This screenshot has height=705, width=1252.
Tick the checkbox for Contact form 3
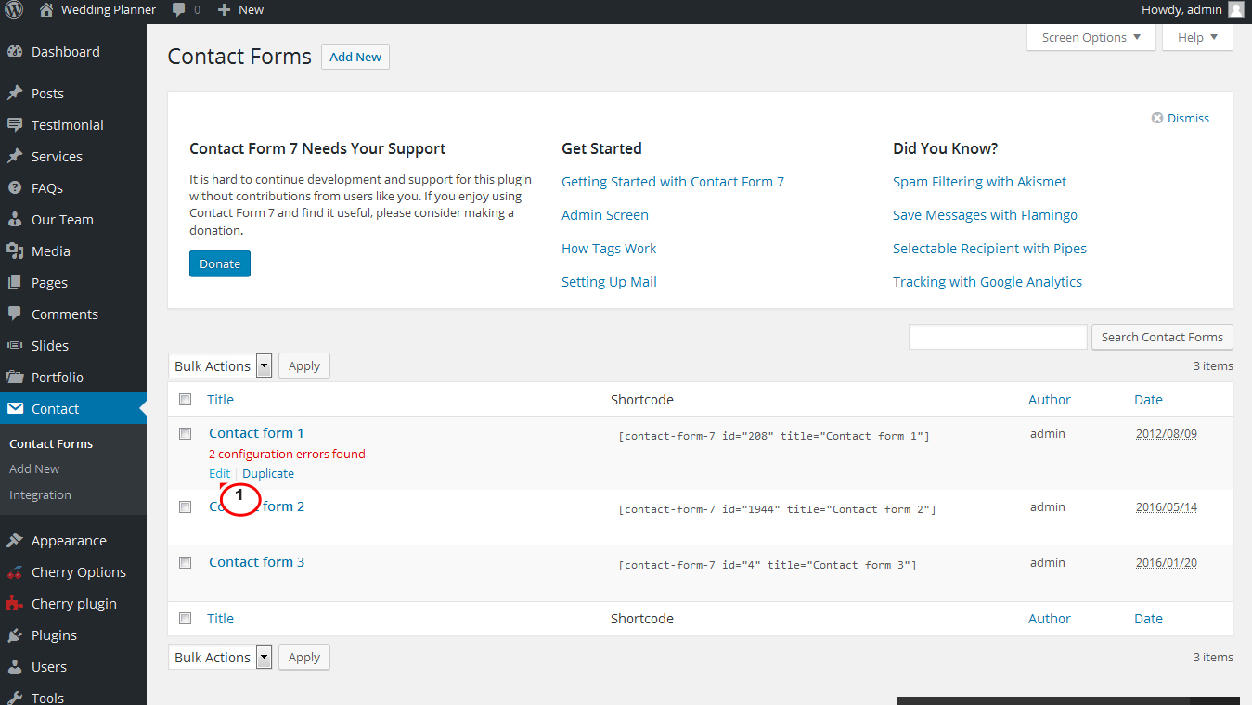[186, 562]
